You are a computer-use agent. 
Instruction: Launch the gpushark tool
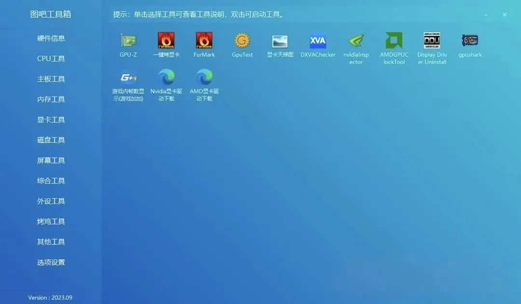[470, 43]
